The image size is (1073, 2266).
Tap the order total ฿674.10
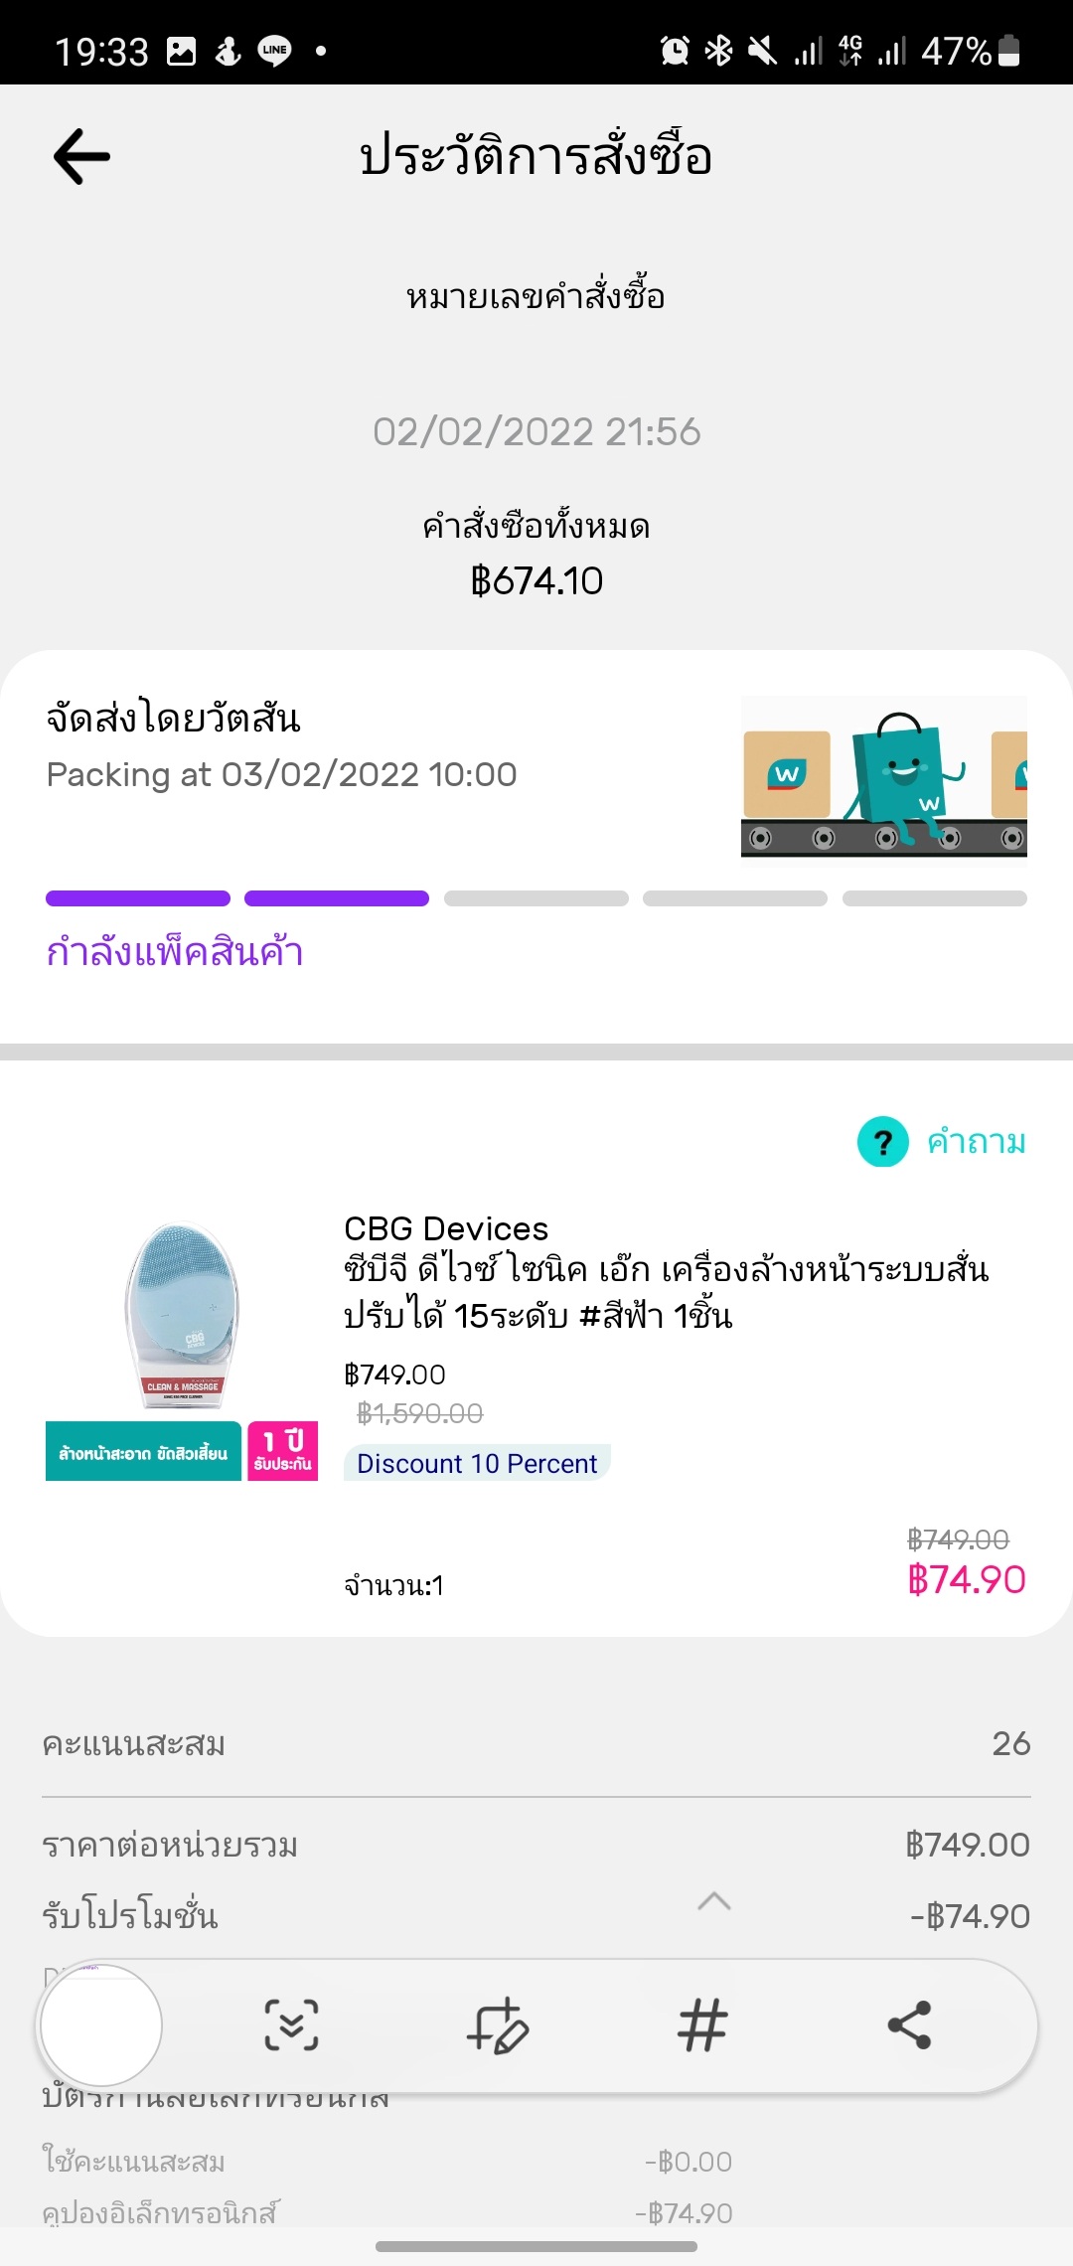tap(536, 580)
